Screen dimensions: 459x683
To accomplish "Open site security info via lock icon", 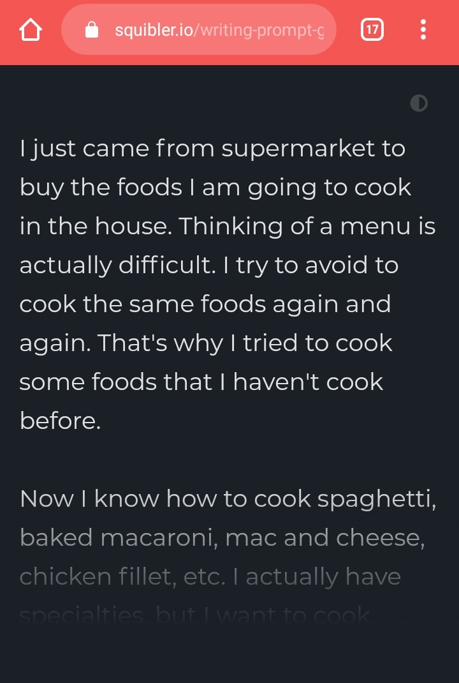I will click(x=92, y=29).
